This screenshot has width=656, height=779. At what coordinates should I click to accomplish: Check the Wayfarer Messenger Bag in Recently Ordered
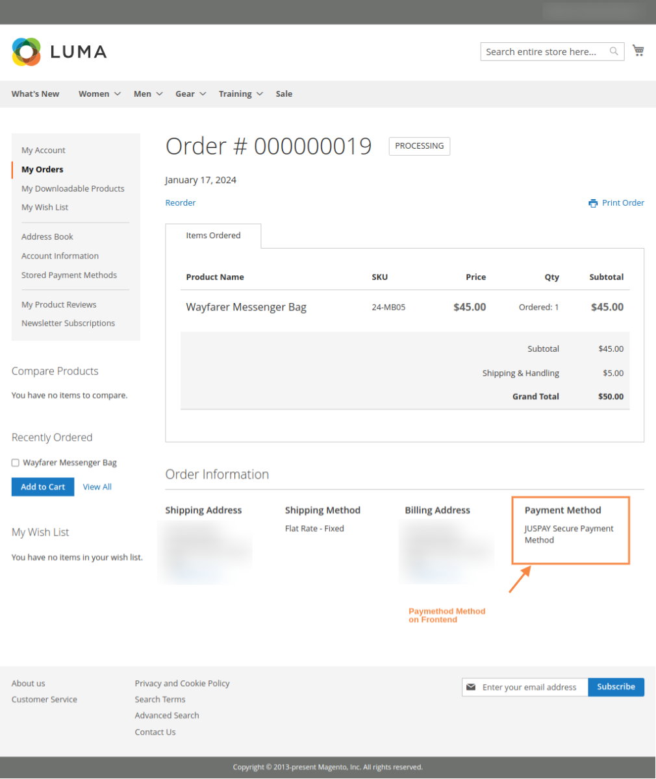point(15,462)
